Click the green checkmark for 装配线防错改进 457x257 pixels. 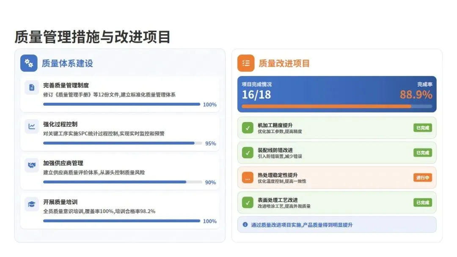248,153
